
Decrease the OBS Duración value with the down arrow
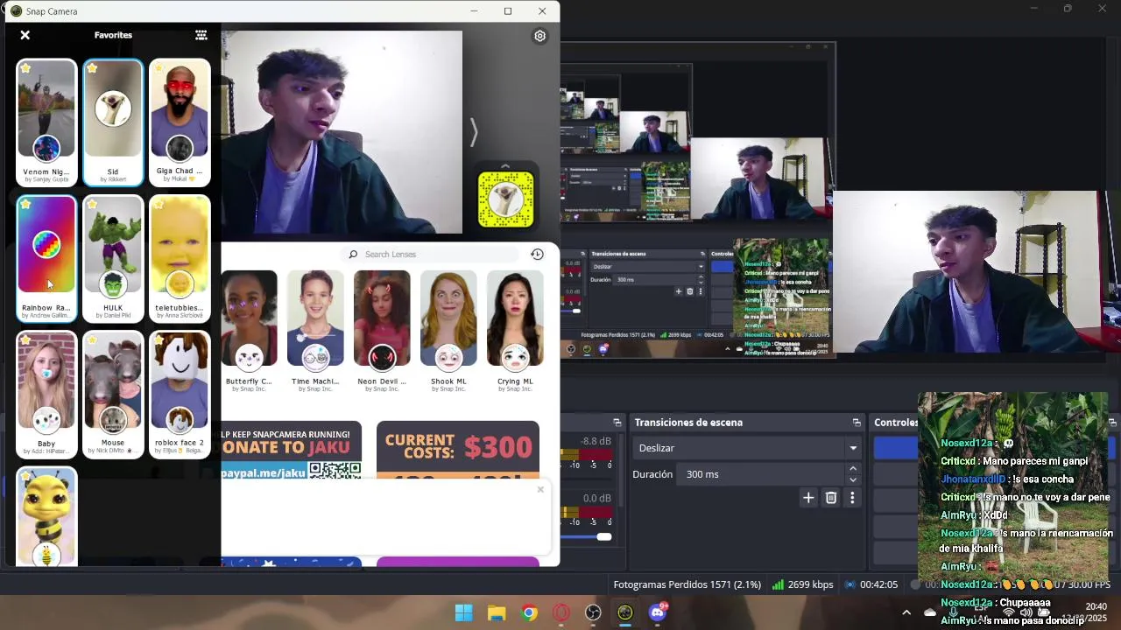point(853,479)
